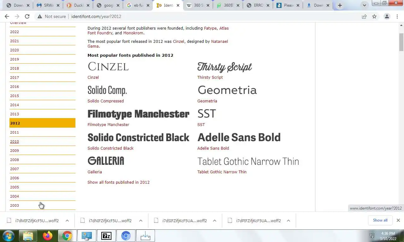404x242 pixels.
Task: Open Show all fonts published in 2012
Action: pos(118,182)
